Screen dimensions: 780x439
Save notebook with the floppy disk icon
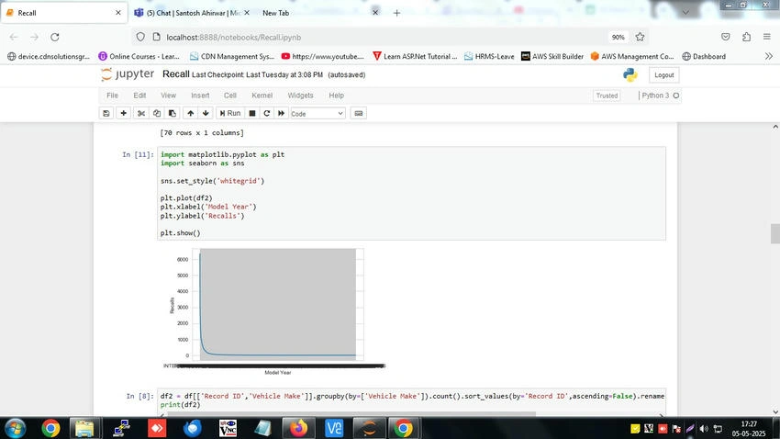106,114
